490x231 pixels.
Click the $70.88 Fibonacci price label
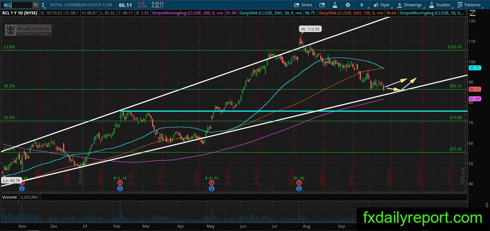(456, 118)
